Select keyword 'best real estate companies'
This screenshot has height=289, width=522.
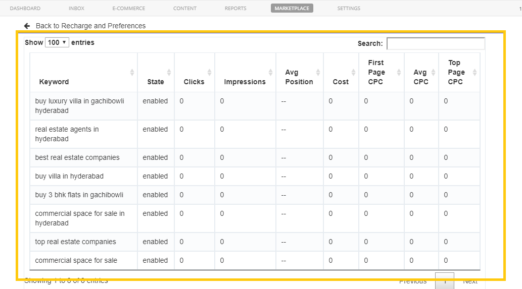[x=77, y=157]
